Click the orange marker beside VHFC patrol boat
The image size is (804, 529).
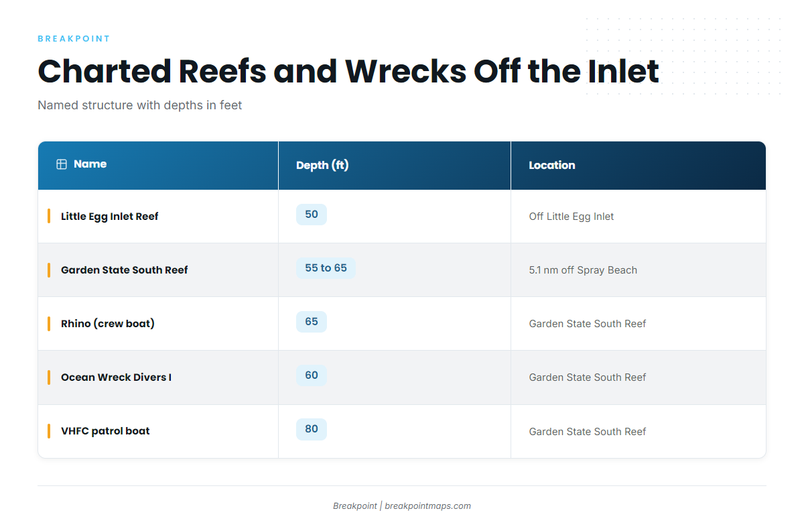[49, 430]
